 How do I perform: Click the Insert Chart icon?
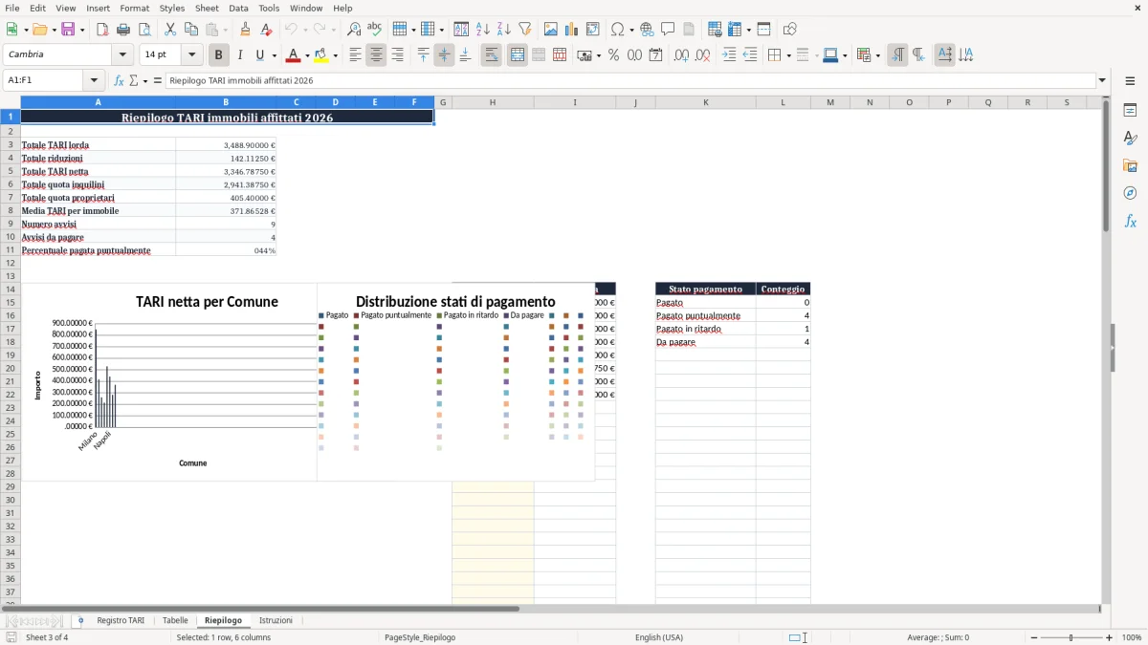pyautogui.click(x=572, y=30)
